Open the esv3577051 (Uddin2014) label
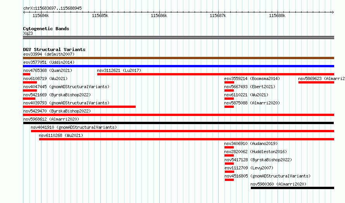The width and height of the screenshot is (345, 203). coord(49,62)
